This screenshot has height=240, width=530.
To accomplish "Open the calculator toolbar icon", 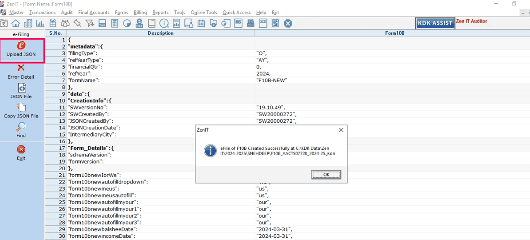I will coord(115,23).
